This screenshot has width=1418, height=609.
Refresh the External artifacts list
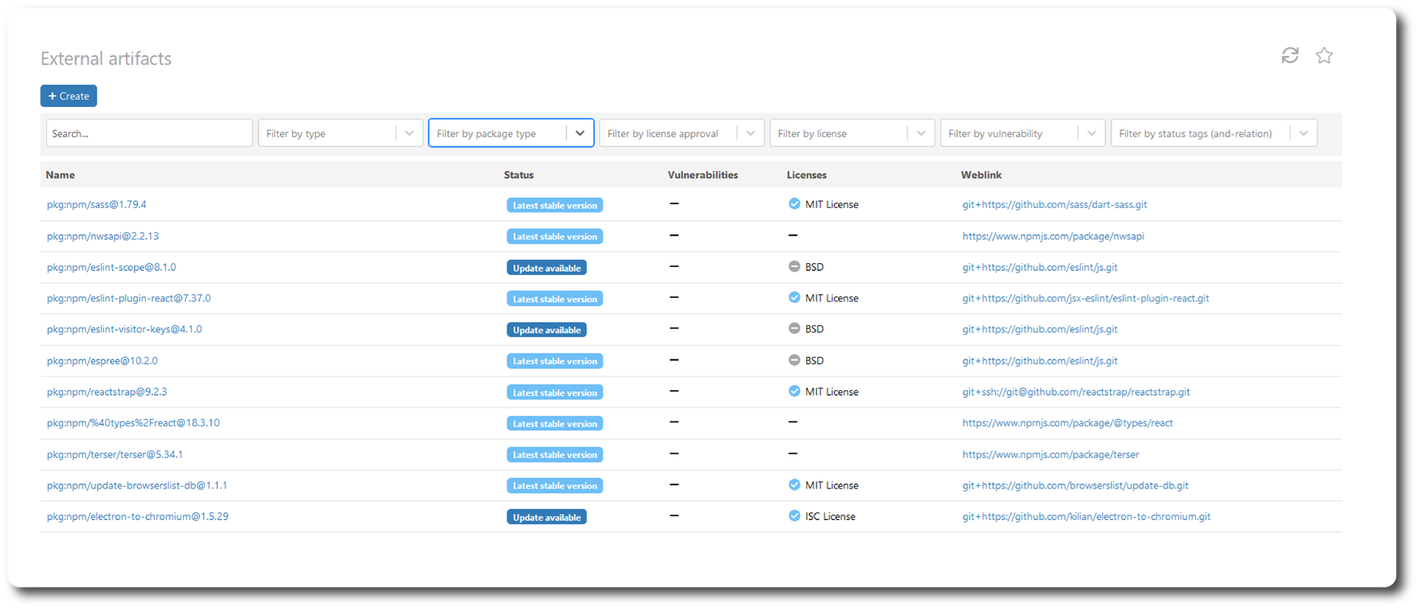[1290, 55]
